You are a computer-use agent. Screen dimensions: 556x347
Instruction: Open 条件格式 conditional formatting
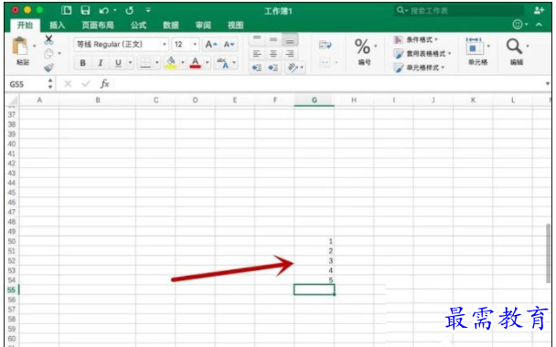pos(416,39)
